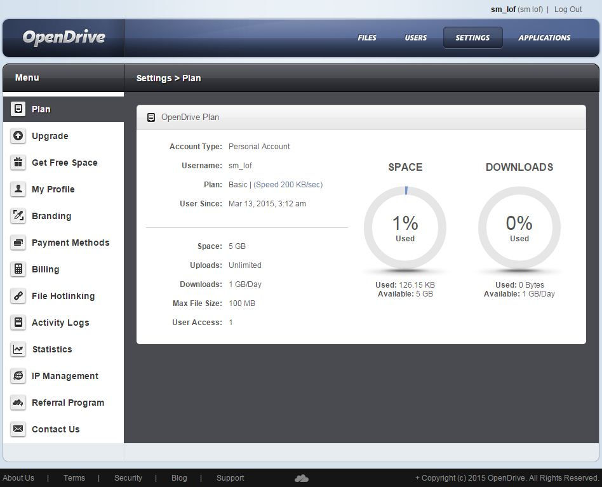The image size is (602, 487).
Task: Click the Upgrade arrow icon
Action: pyautogui.click(x=18, y=136)
